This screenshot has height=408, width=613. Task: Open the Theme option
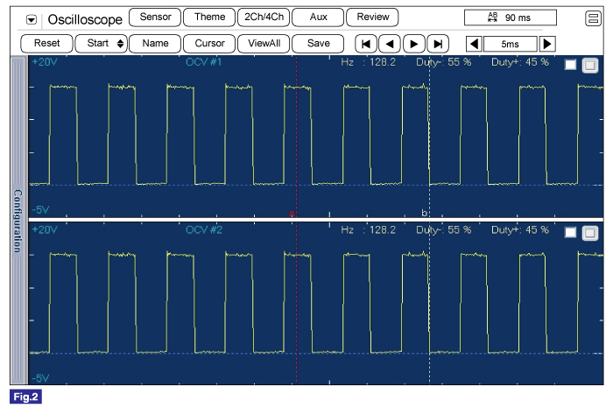[209, 18]
